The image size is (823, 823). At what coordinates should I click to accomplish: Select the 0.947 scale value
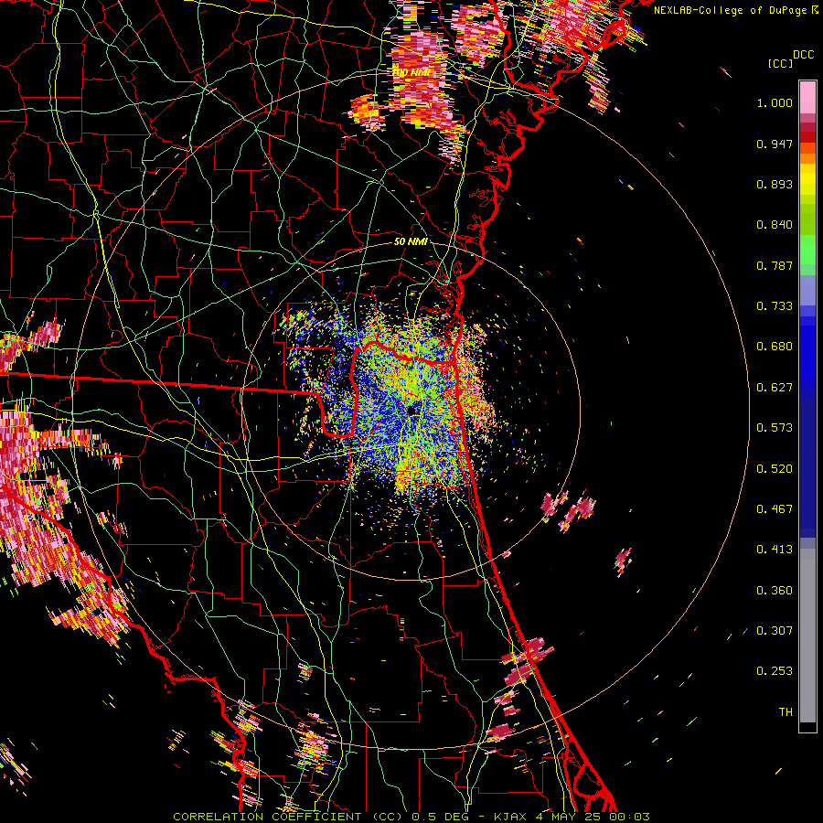tap(775, 144)
